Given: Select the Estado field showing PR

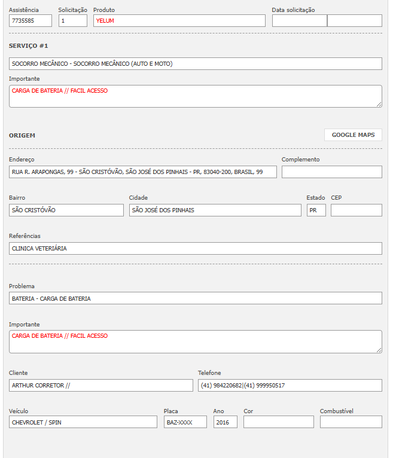Looking at the screenshot, I should (x=316, y=210).
